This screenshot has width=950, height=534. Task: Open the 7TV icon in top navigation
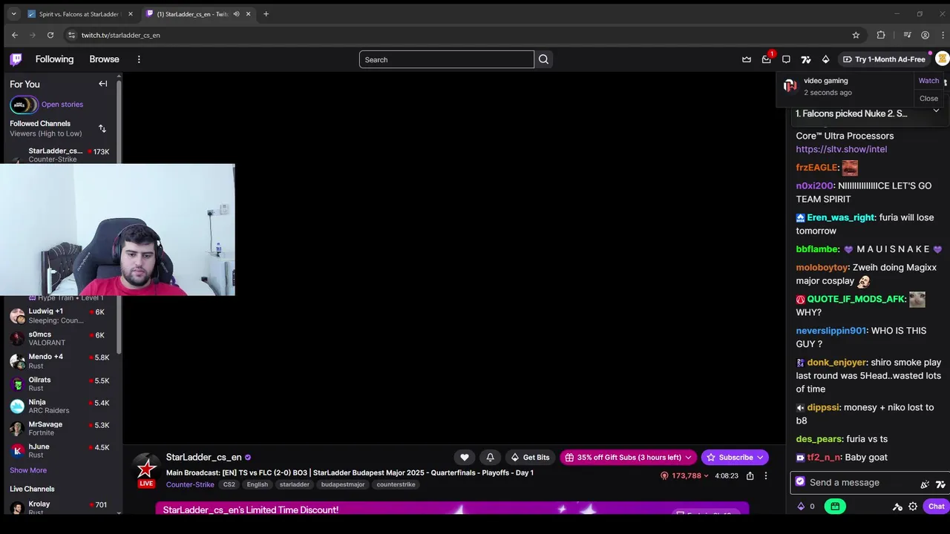coord(806,59)
